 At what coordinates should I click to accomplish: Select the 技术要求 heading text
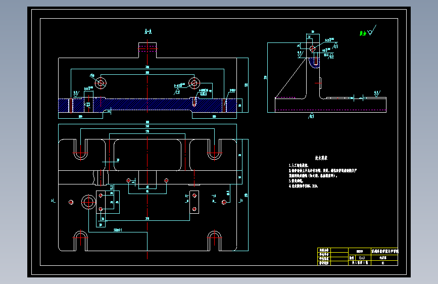pos(321,158)
